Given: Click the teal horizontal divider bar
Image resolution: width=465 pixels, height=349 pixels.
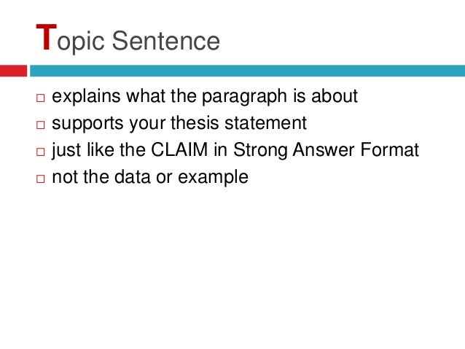Looking at the screenshot, I should [x=247, y=71].
